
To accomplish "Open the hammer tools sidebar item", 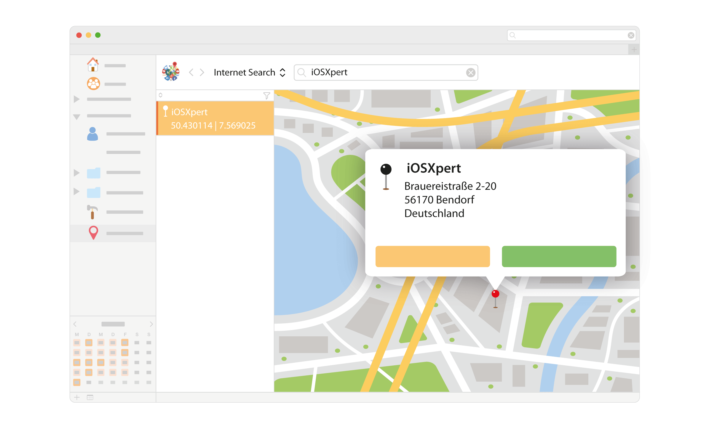I will tap(92, 212).
